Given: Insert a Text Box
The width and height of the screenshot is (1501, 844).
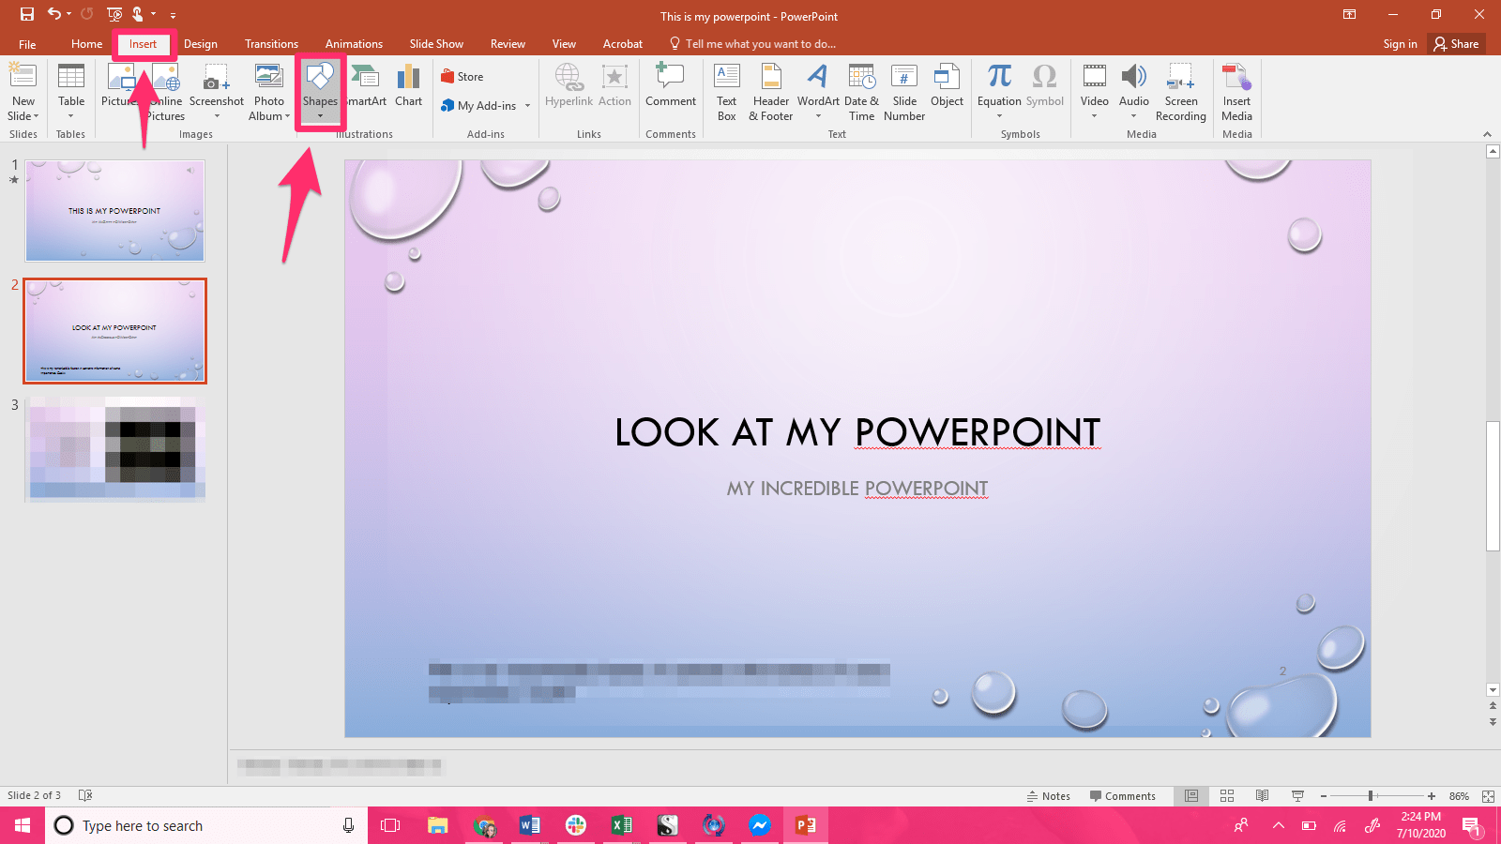Looking at the screenshot, I should [x=727, y=91].
